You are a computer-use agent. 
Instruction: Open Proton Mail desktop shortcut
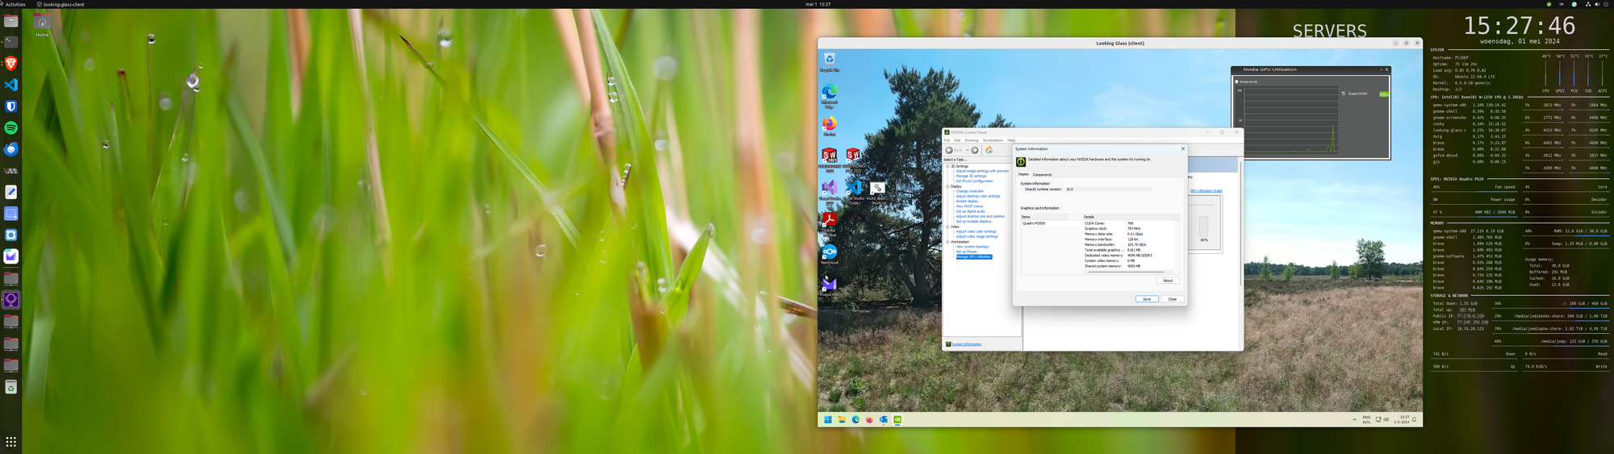830,285
